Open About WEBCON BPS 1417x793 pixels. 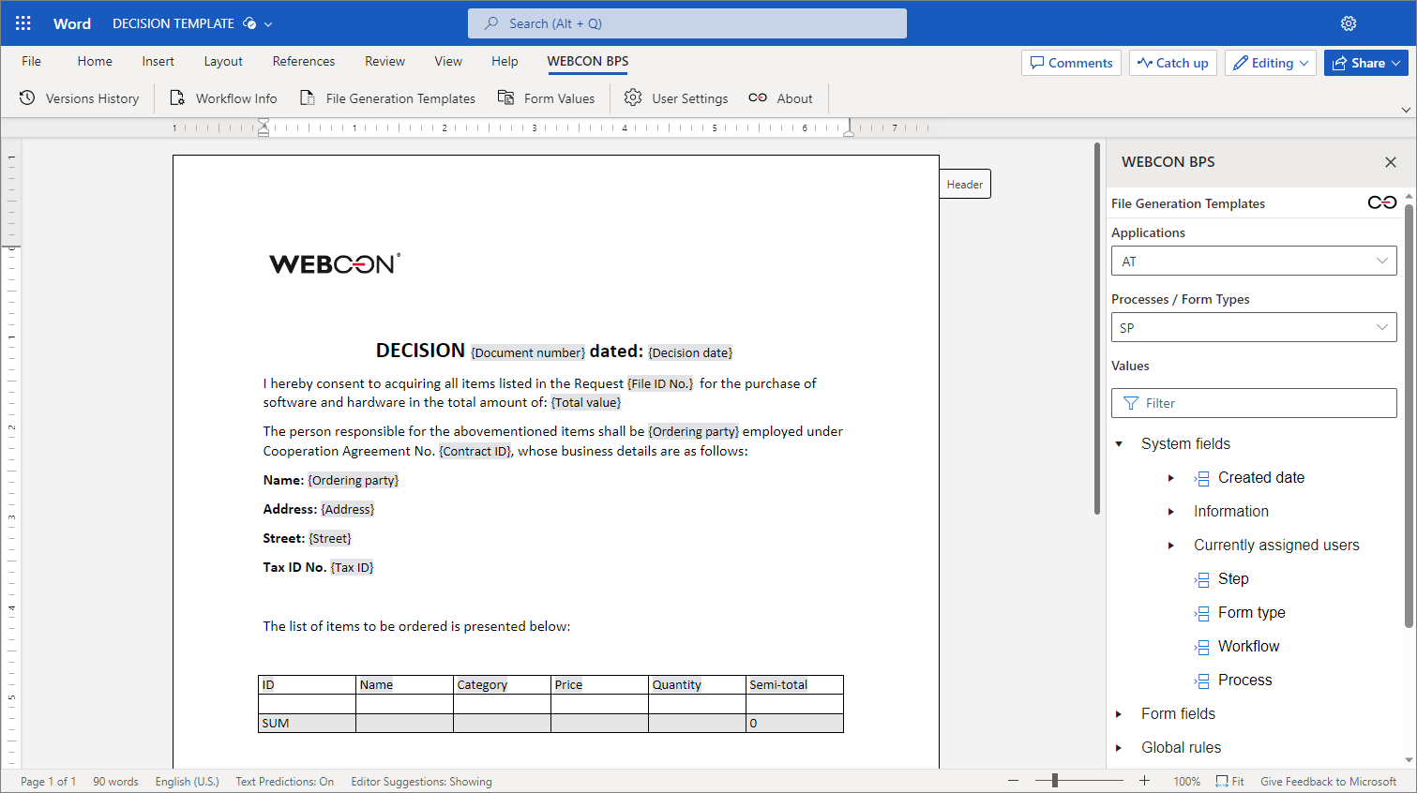coord(780,98)
